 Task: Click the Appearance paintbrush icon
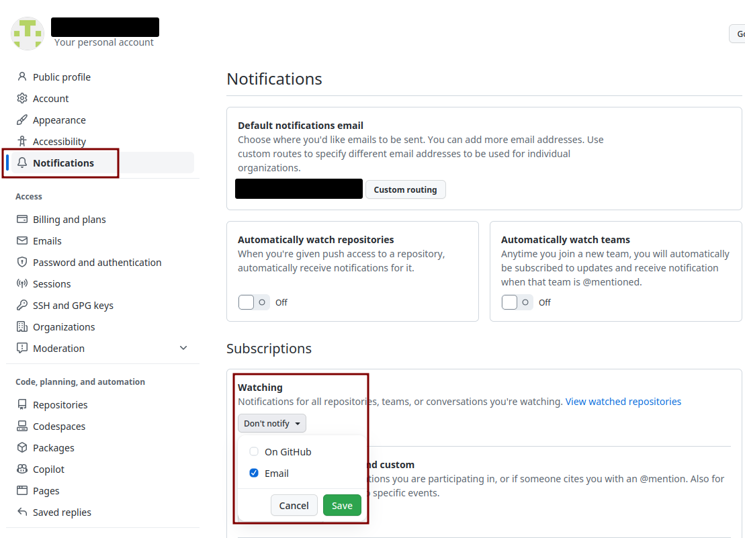click(22, 120)
